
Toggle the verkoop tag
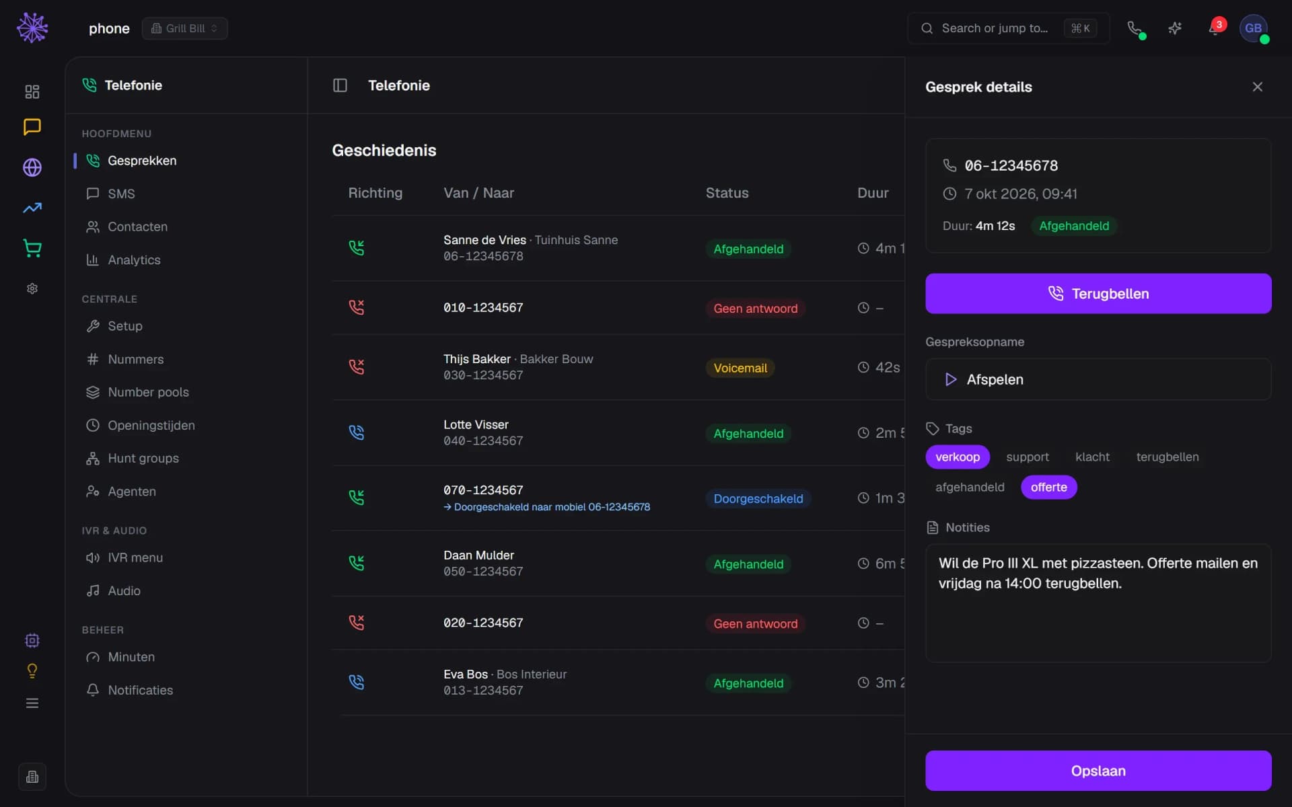958,457
